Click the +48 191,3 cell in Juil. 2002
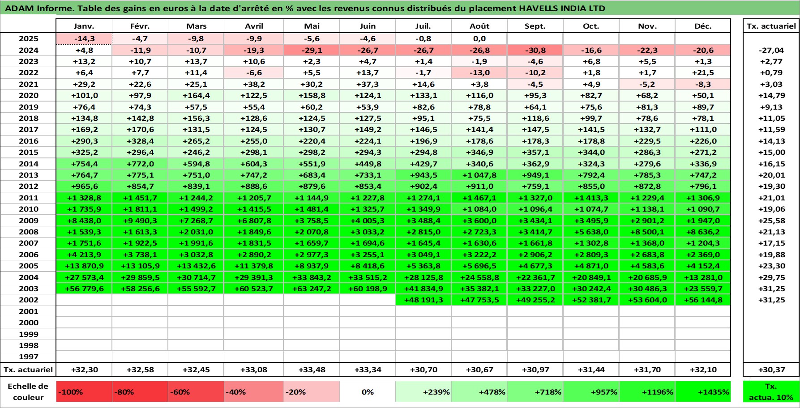The width and height of the screenshot is (800, 408). click(x=423, y=300)
